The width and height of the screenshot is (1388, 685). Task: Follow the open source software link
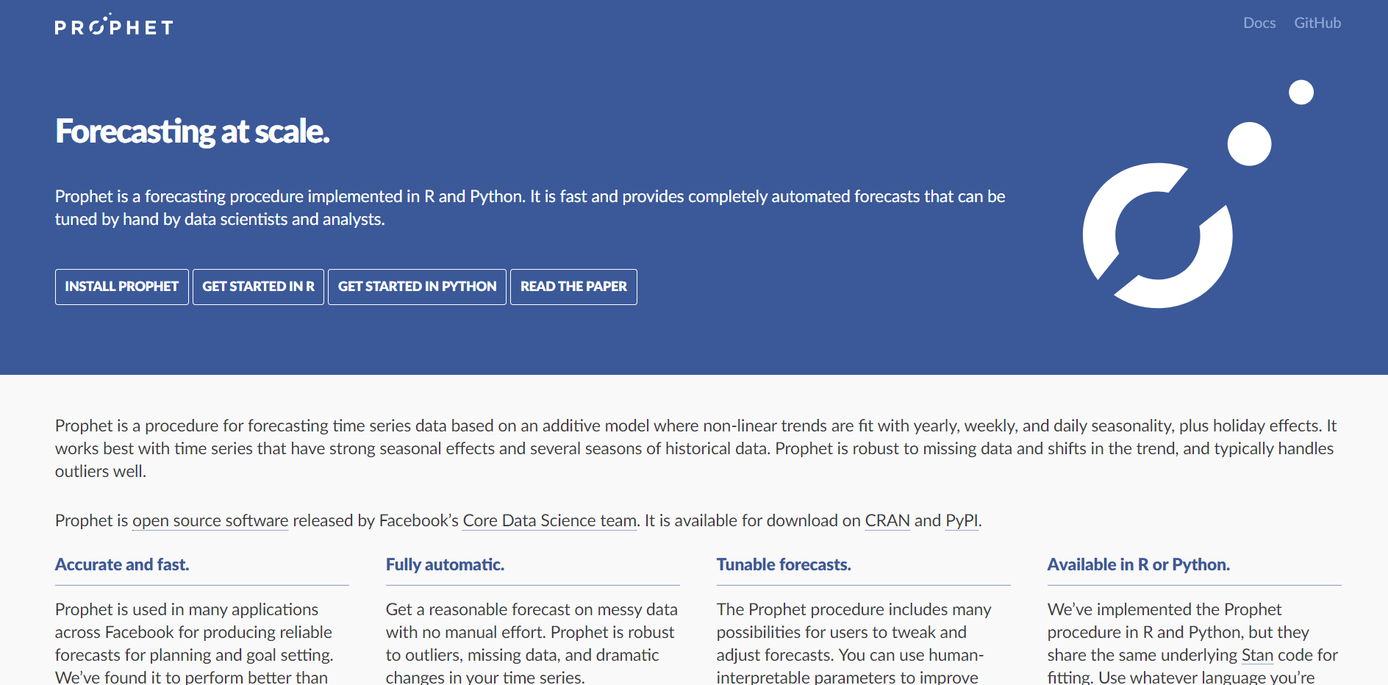[210, 520]
